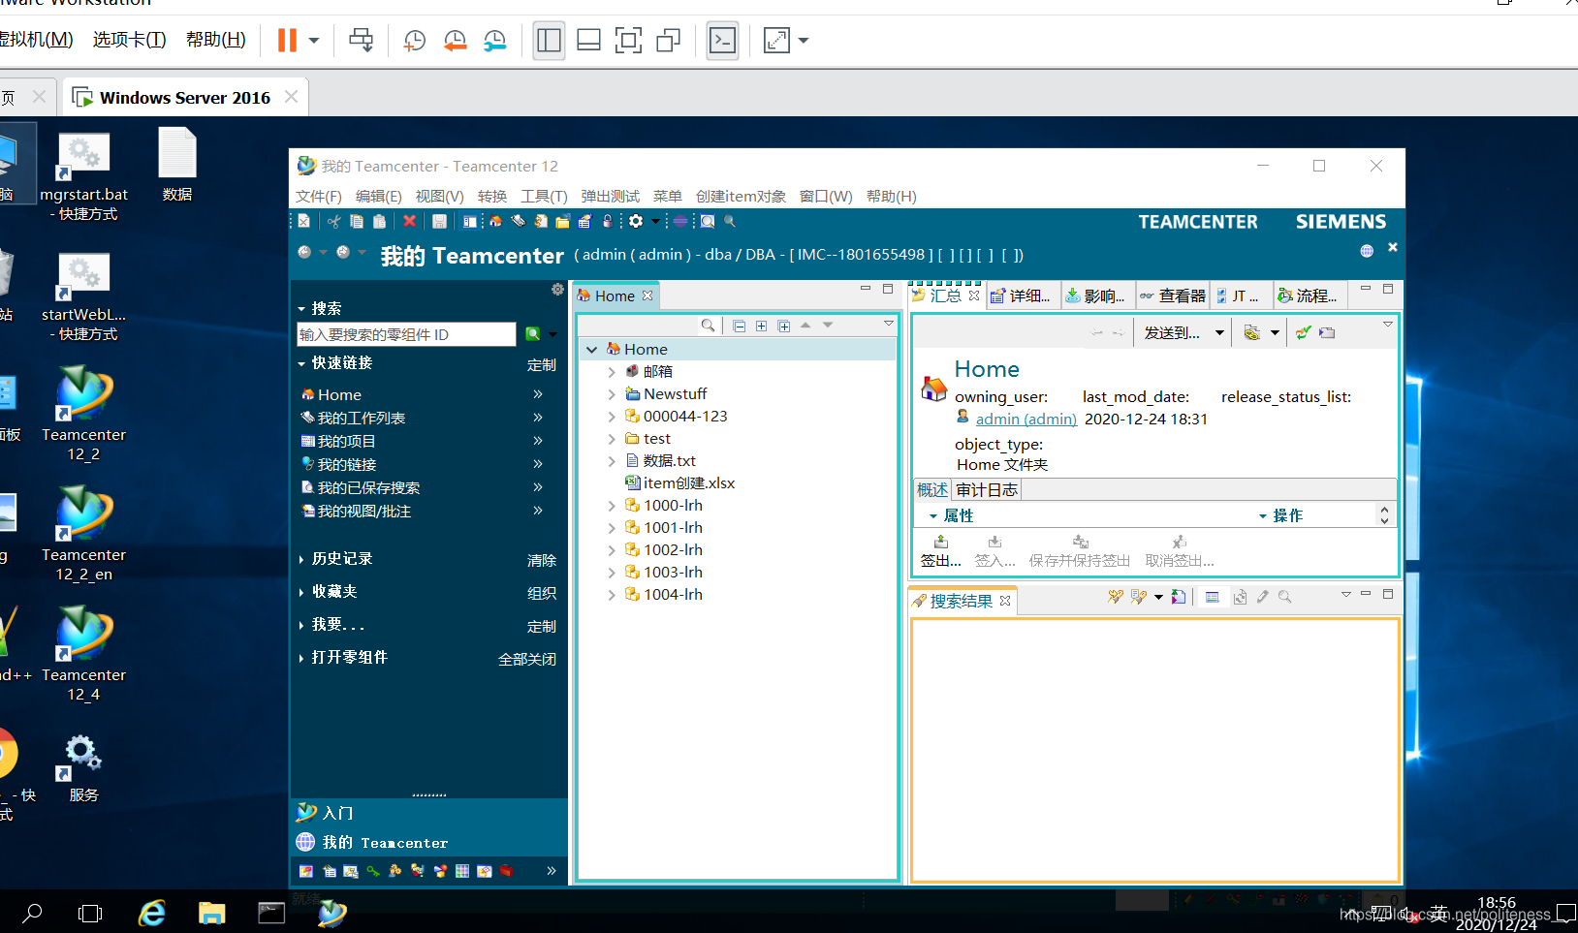Open the dropdown next to quick search button
Screen dimensions: 1578x933
click(x=552, y=334)
